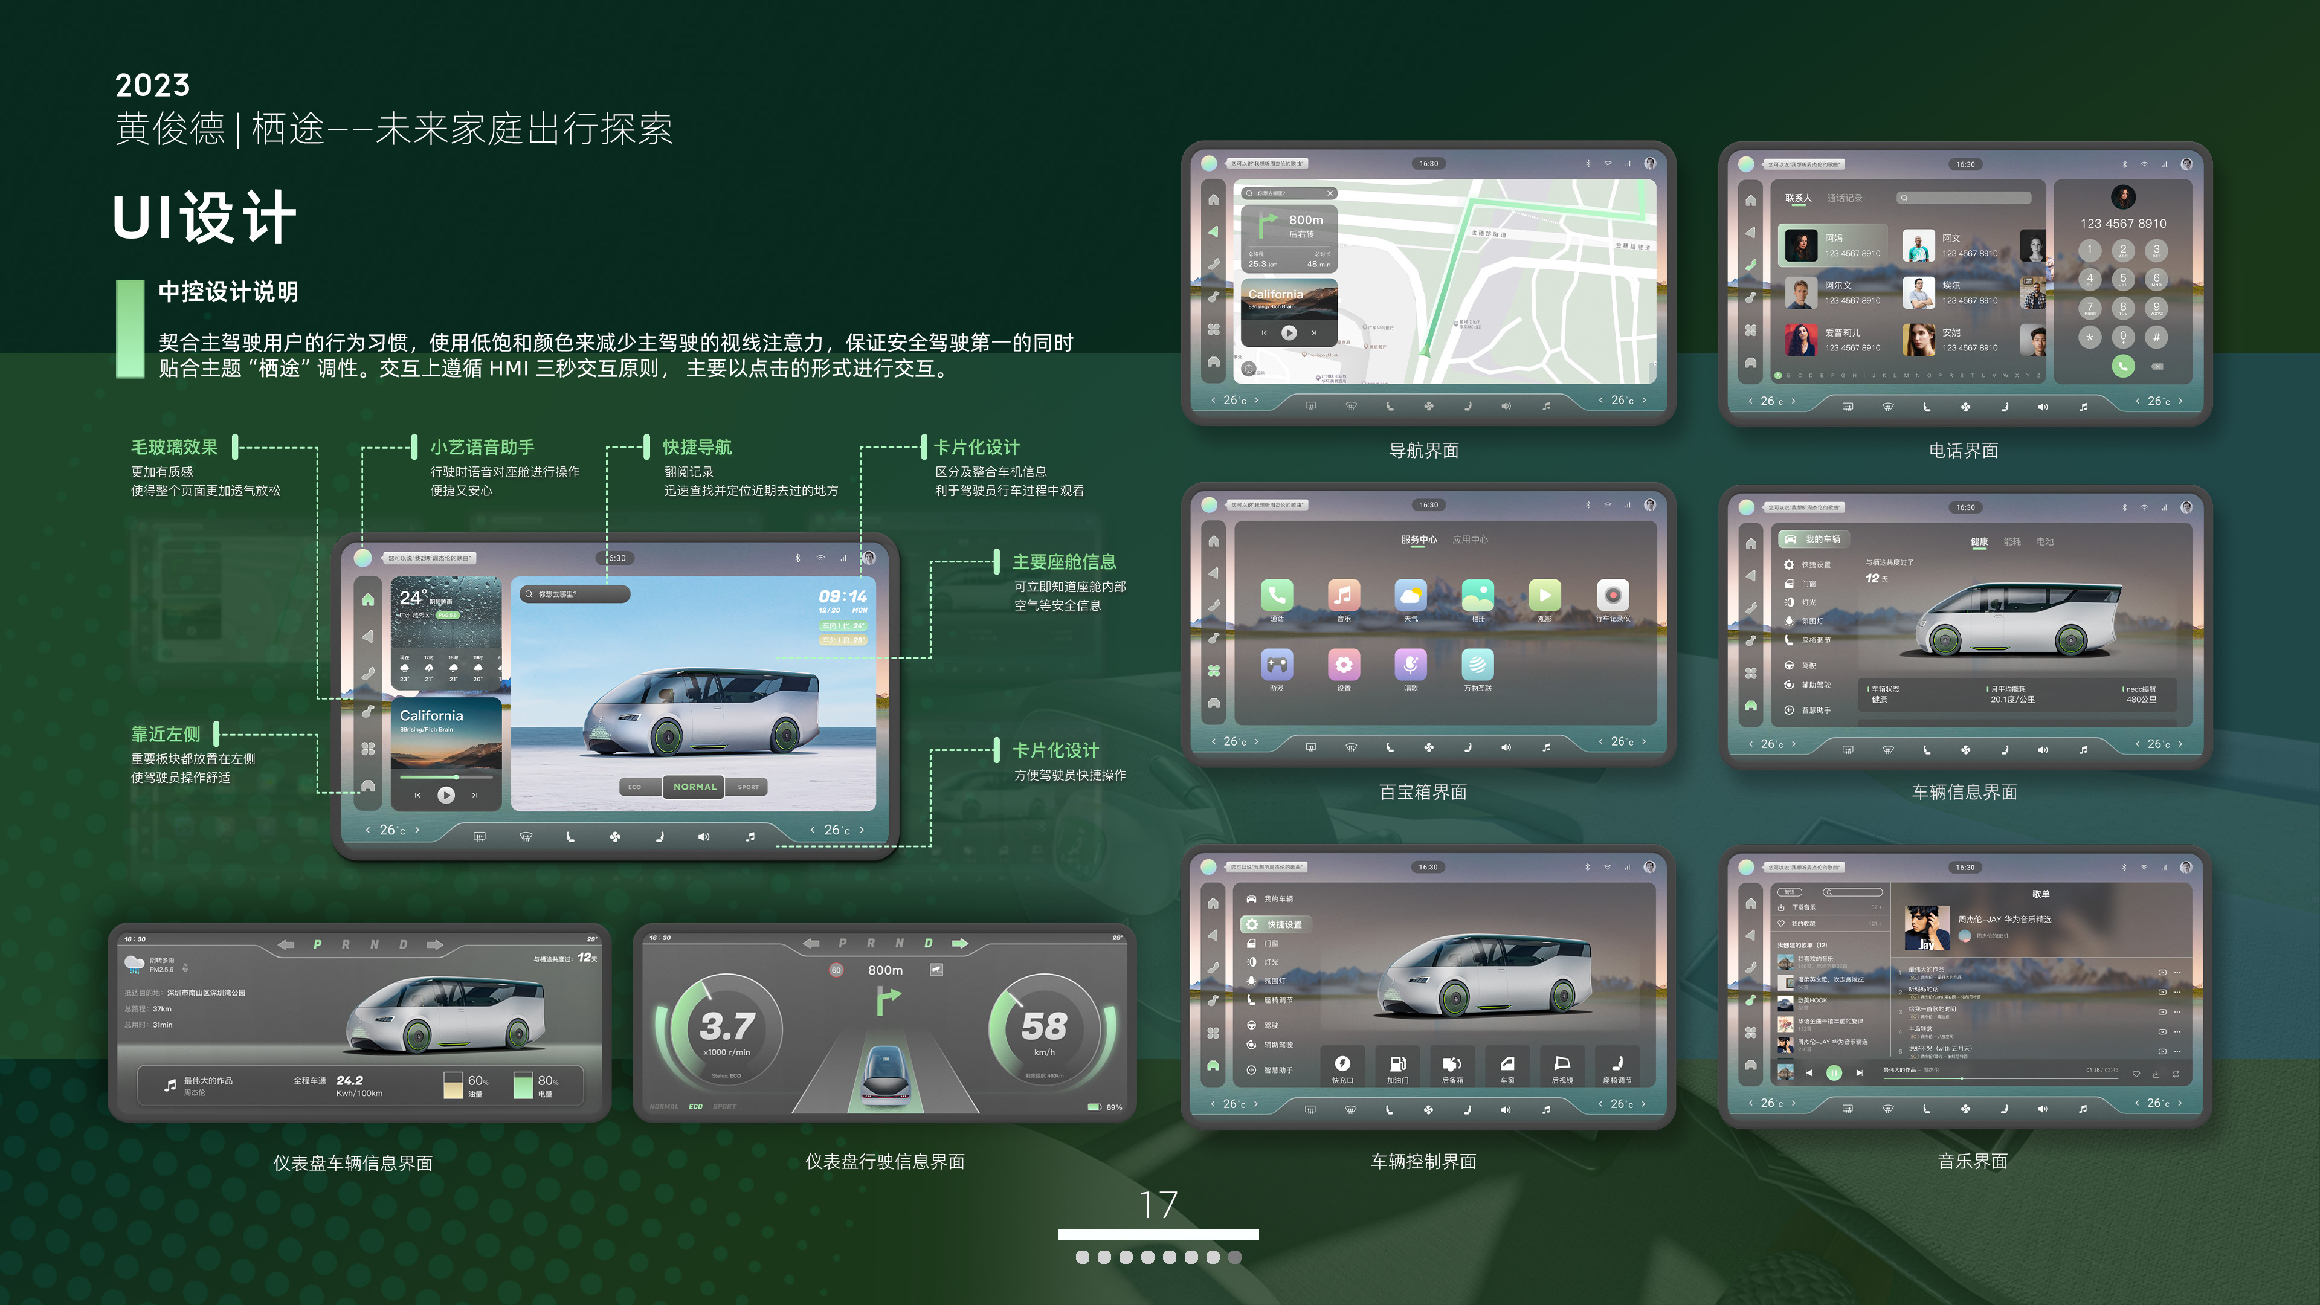Image resolution: width=2320 pixels, height=1305 pixels.
Task: Switch to the 应用中心 tab
Action: click(x=1471, y=540)
